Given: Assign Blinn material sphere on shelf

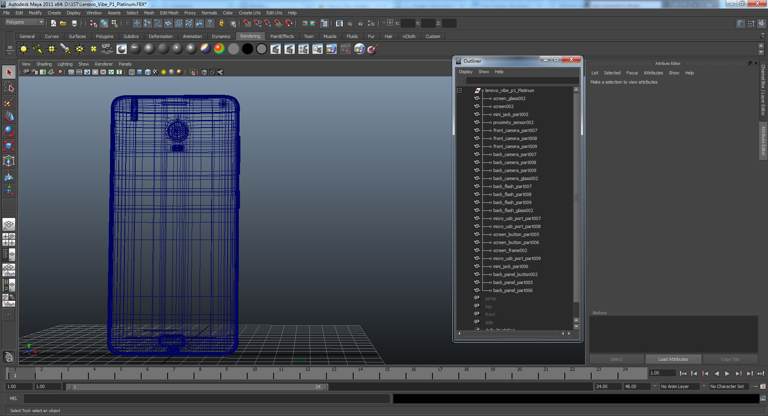Looking at the screenshot, I should (x=150, y=49).
